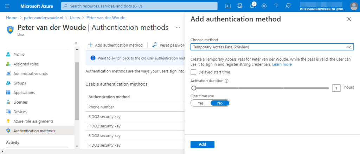
Task: Select Licenses in the sidebar
Action: pos(20,102)
